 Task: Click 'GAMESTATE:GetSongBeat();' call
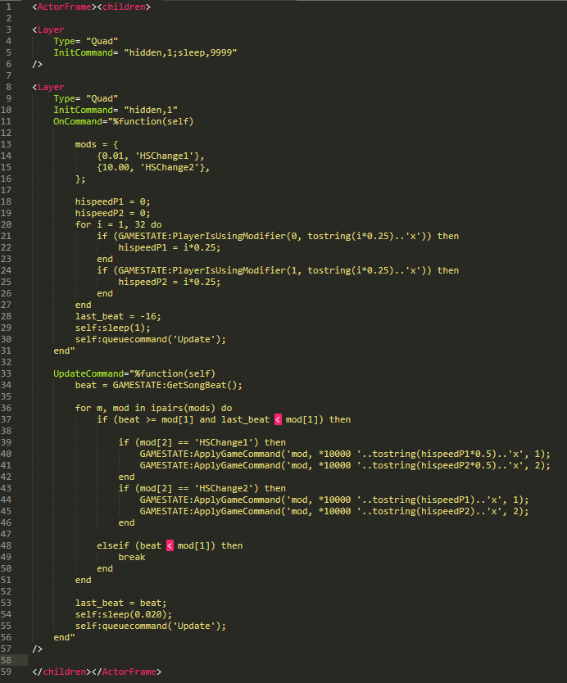(x=177, y=386)
